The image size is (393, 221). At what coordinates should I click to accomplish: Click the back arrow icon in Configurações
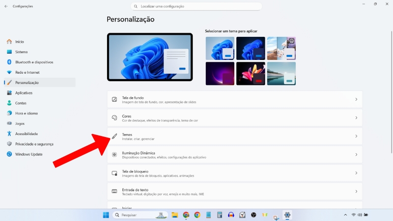tap(6, 6)
